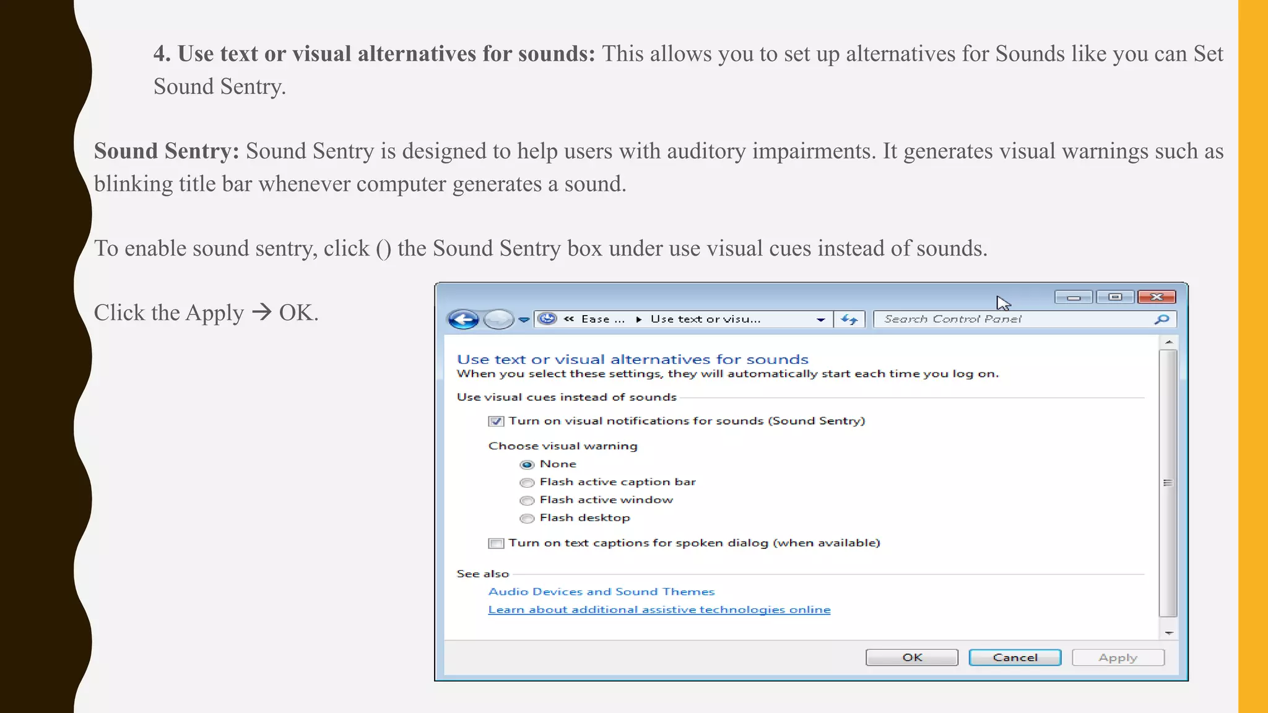Screen dimensions: 1268x713
Task: Click the scrollbar up arrow
Action: pyautogui.click(x=1168, y=342)
